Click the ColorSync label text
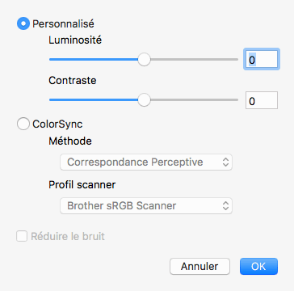 pyautogui.click(x=57, y=124)
